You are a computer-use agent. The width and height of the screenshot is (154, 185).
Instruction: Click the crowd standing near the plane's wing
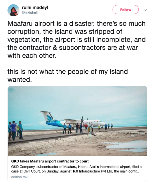pos(78,128)
